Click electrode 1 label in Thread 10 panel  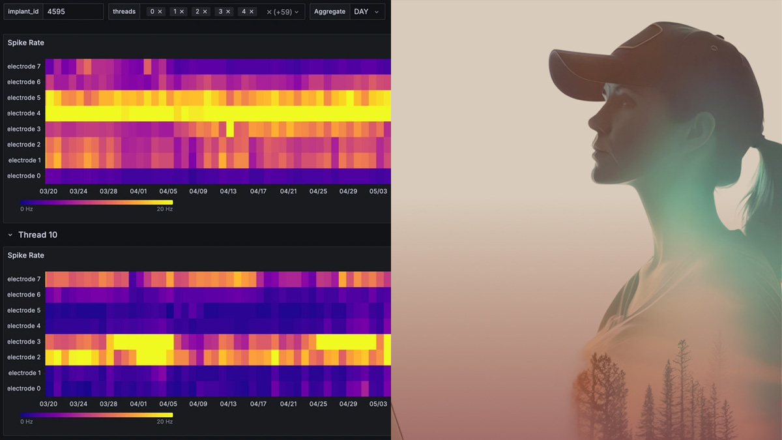click(x=24, y=373)
